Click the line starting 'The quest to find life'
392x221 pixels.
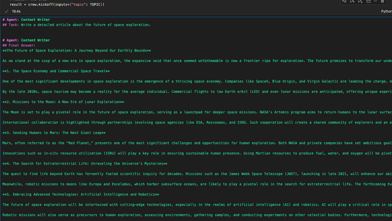[x=197, y=174]
